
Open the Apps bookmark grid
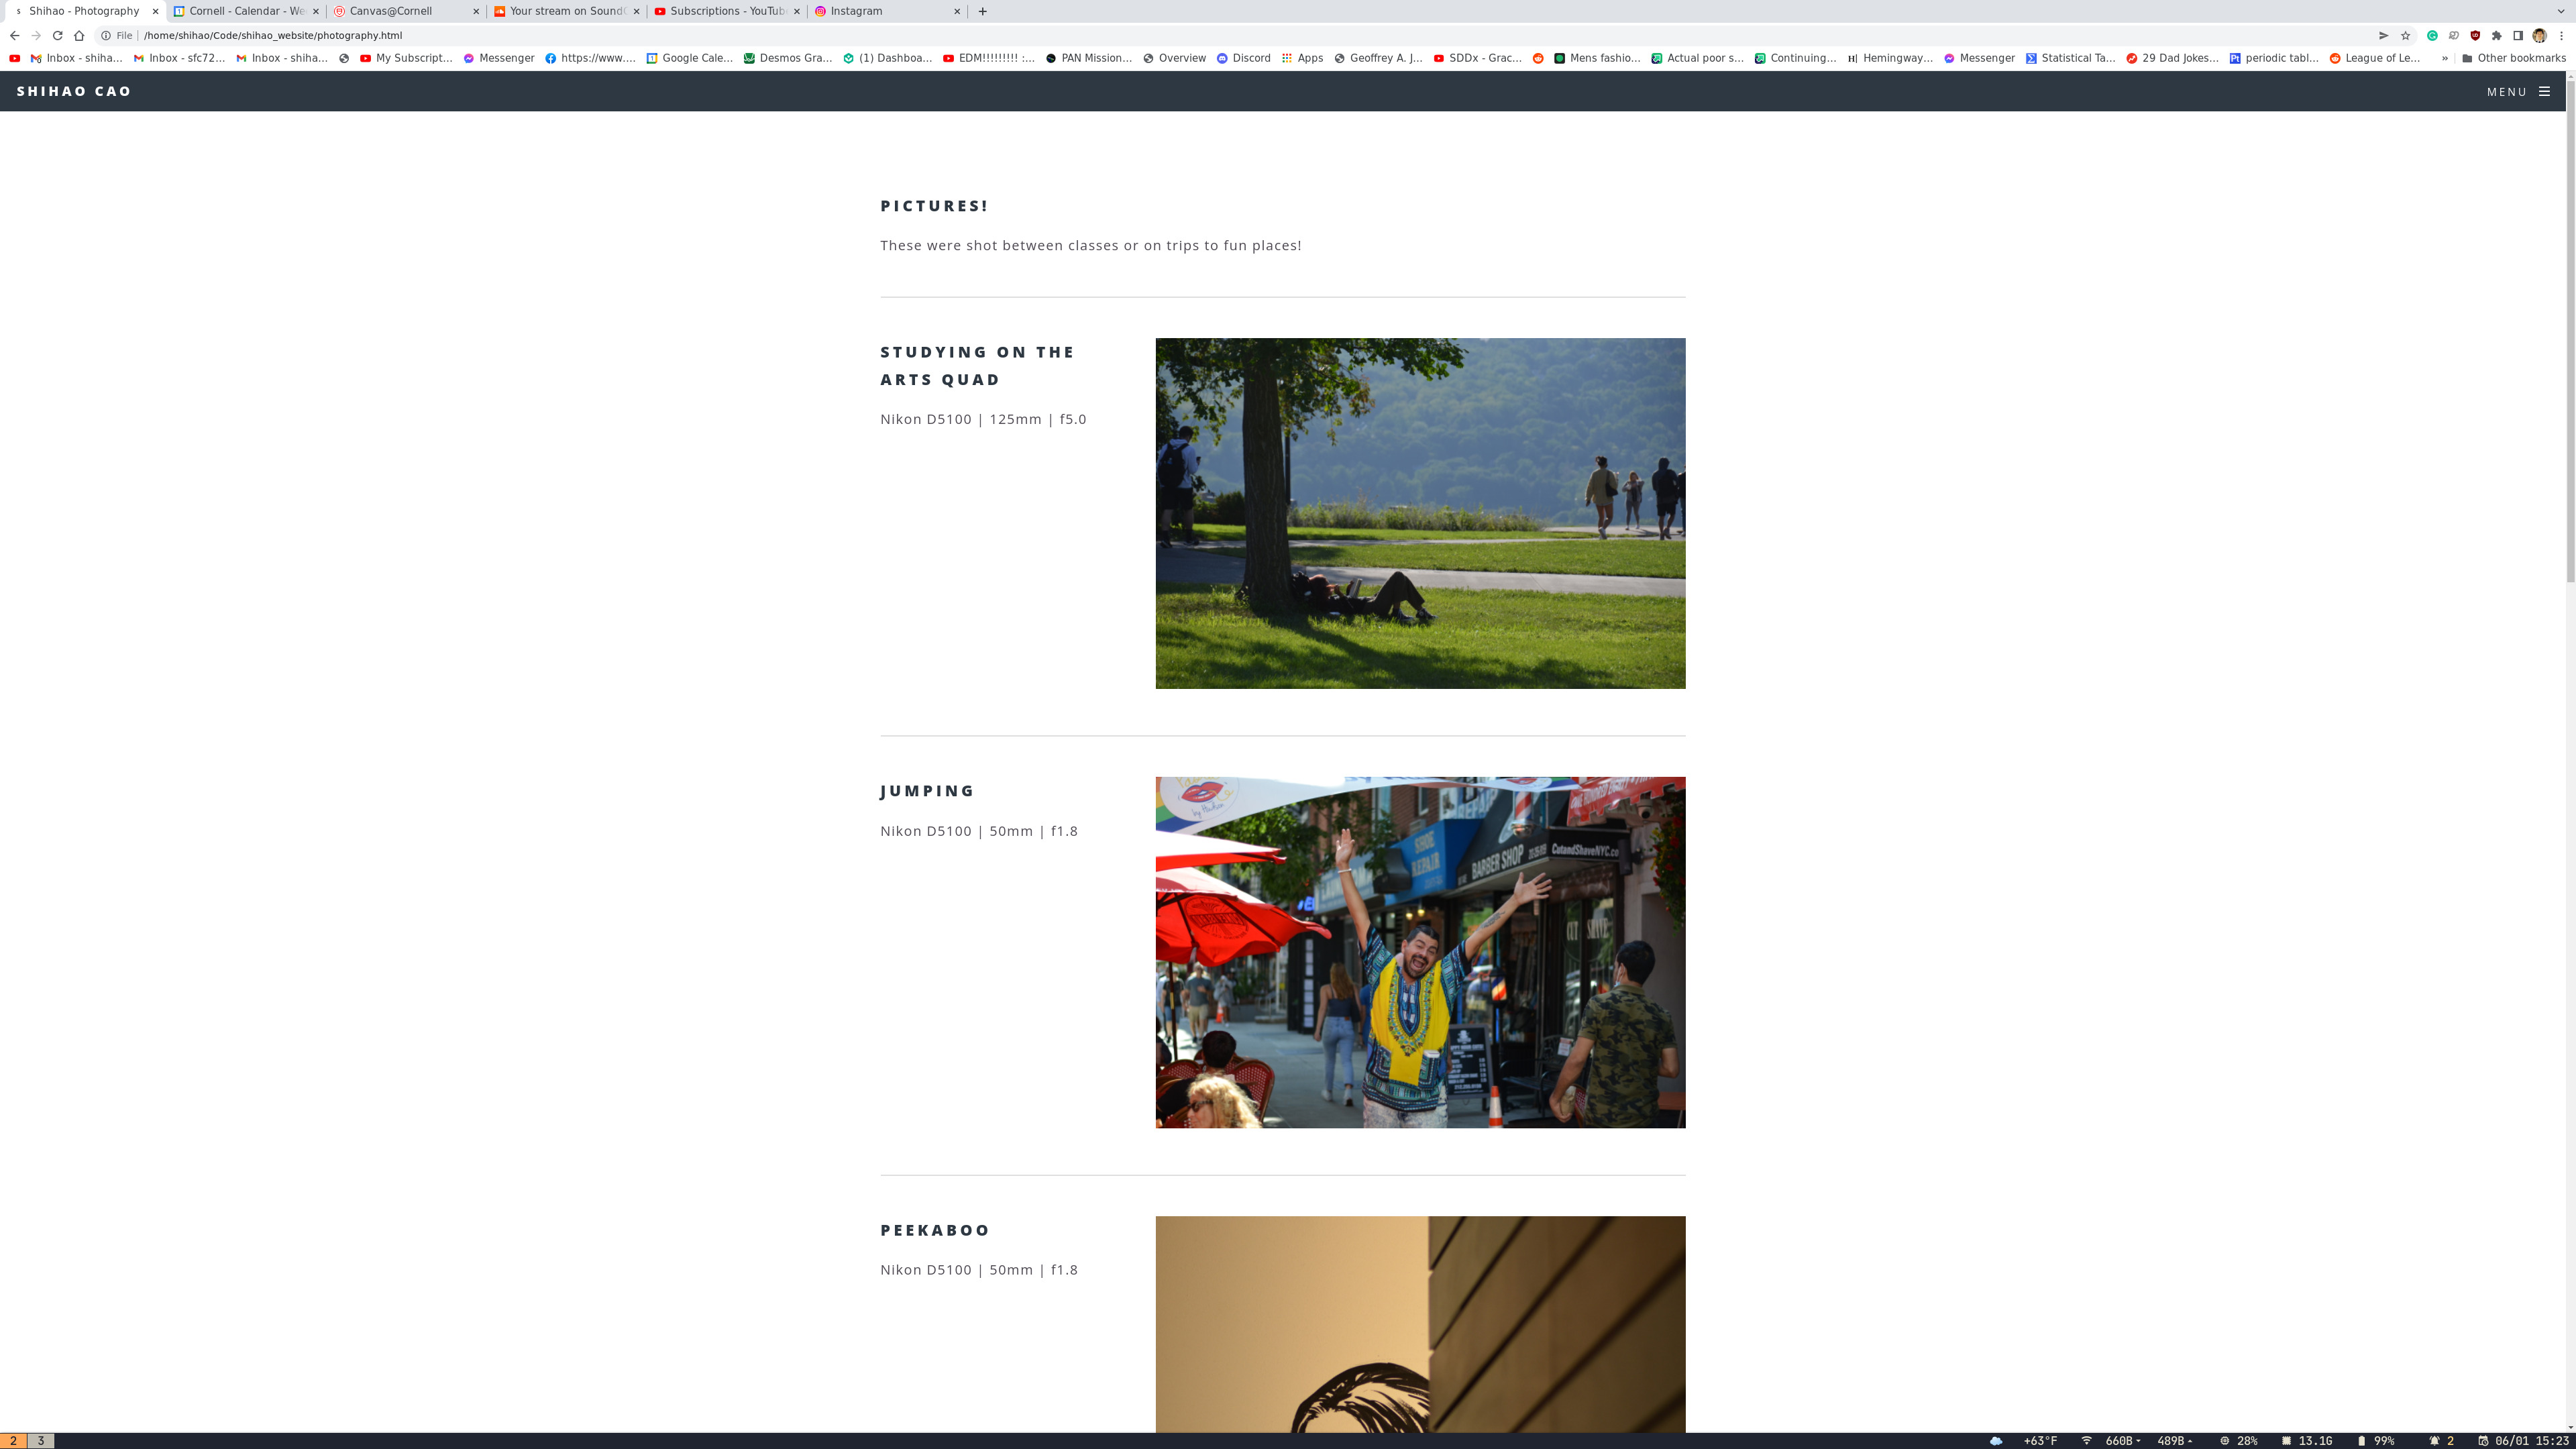(x=1302, y=58)
